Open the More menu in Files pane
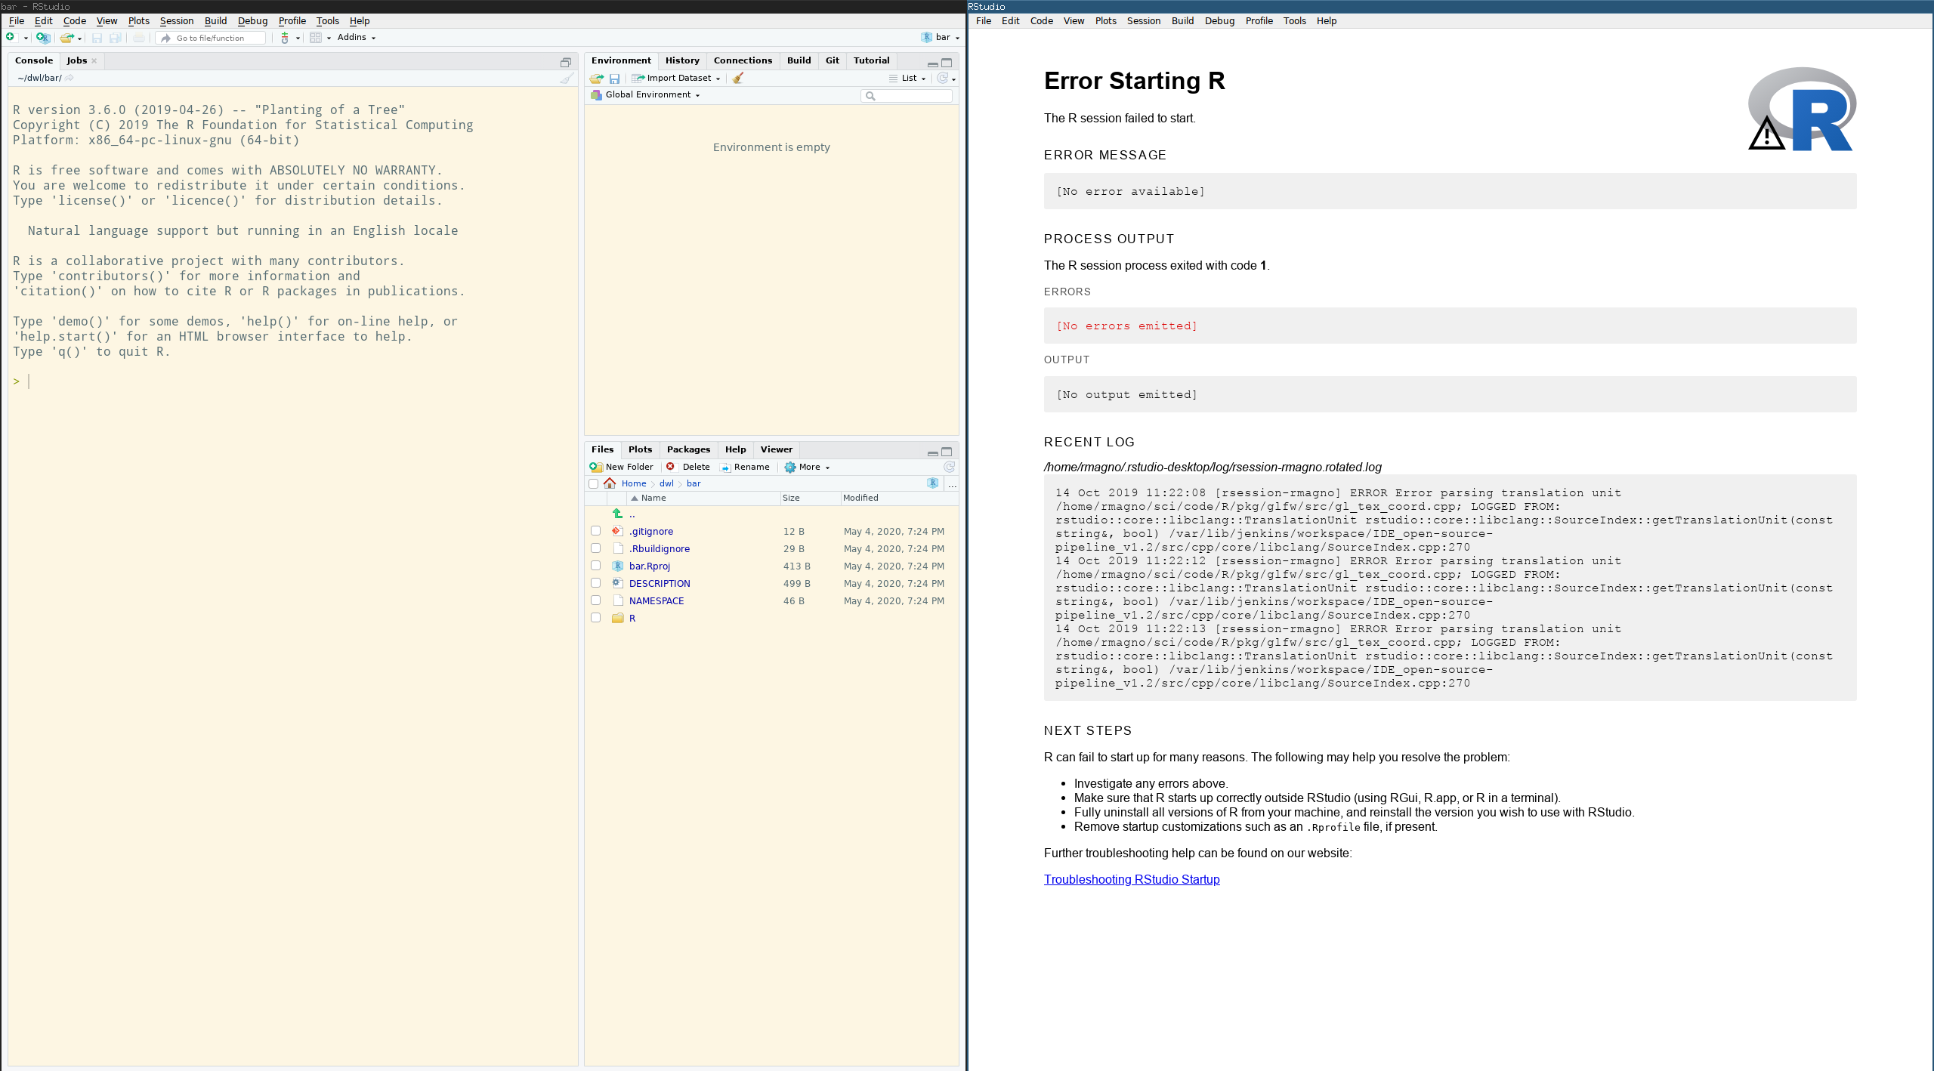This screenshot has height=1071, width=1934. click(x=807, y=467)
